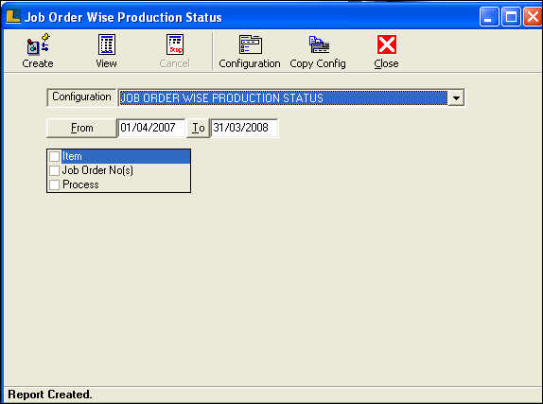
Task: Maximize the Job Order Wise Production Status window
Action: click(511, 17)
